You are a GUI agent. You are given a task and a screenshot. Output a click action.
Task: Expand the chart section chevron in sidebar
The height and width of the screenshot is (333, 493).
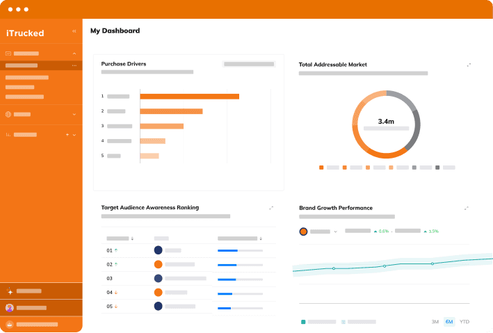(x=74, y=135)
